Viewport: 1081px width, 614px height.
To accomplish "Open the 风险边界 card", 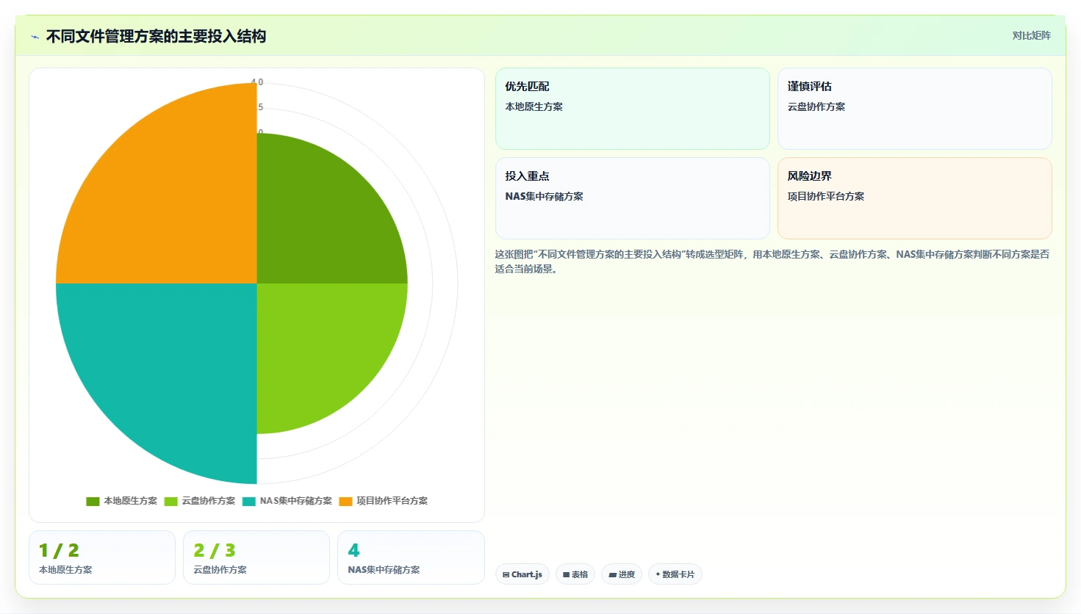I will click(915, 198).
